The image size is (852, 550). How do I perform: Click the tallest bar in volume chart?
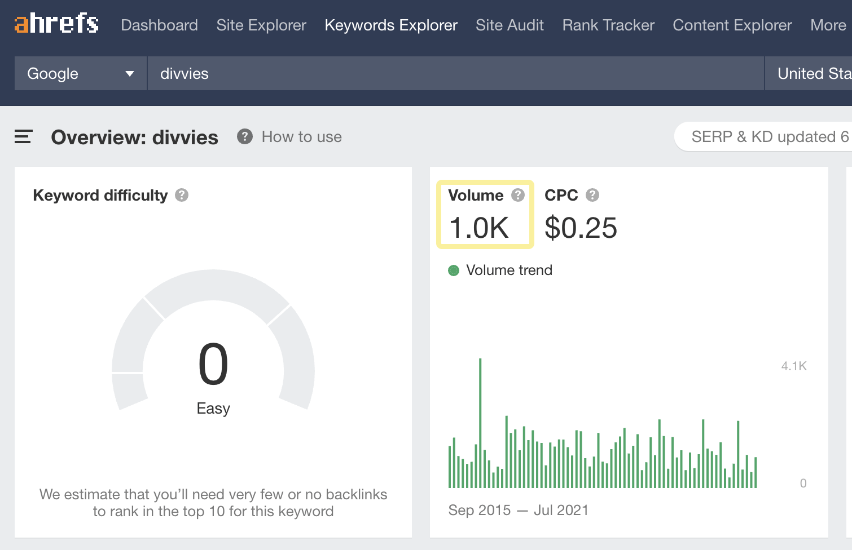point(480,423)
